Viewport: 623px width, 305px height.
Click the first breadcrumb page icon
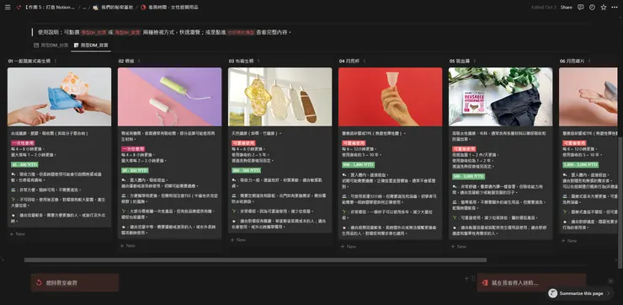(x=19, y=7)
